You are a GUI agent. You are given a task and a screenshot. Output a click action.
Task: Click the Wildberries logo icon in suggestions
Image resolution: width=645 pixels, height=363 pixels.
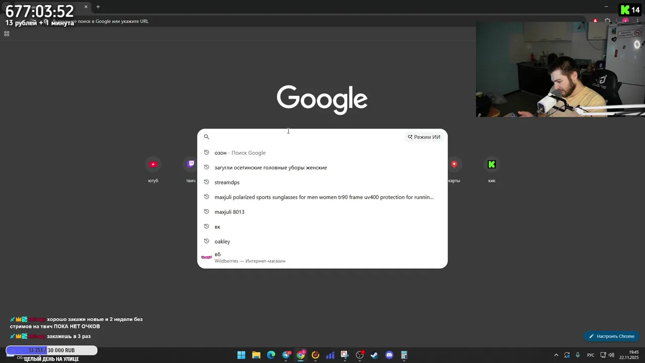point(207,257)
